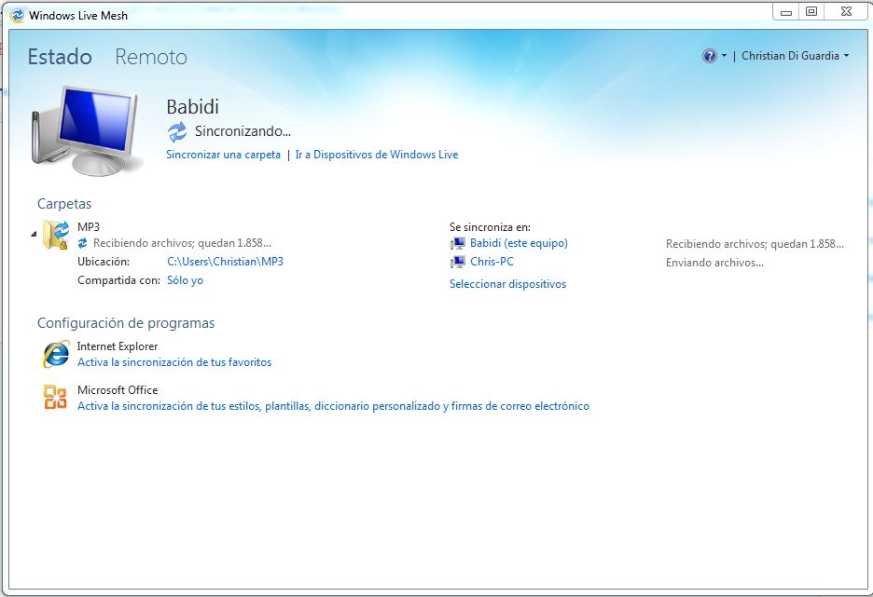Click the sync arrows icon beside Sincronizando
The image size is (873, 597).
coord(177,131)
